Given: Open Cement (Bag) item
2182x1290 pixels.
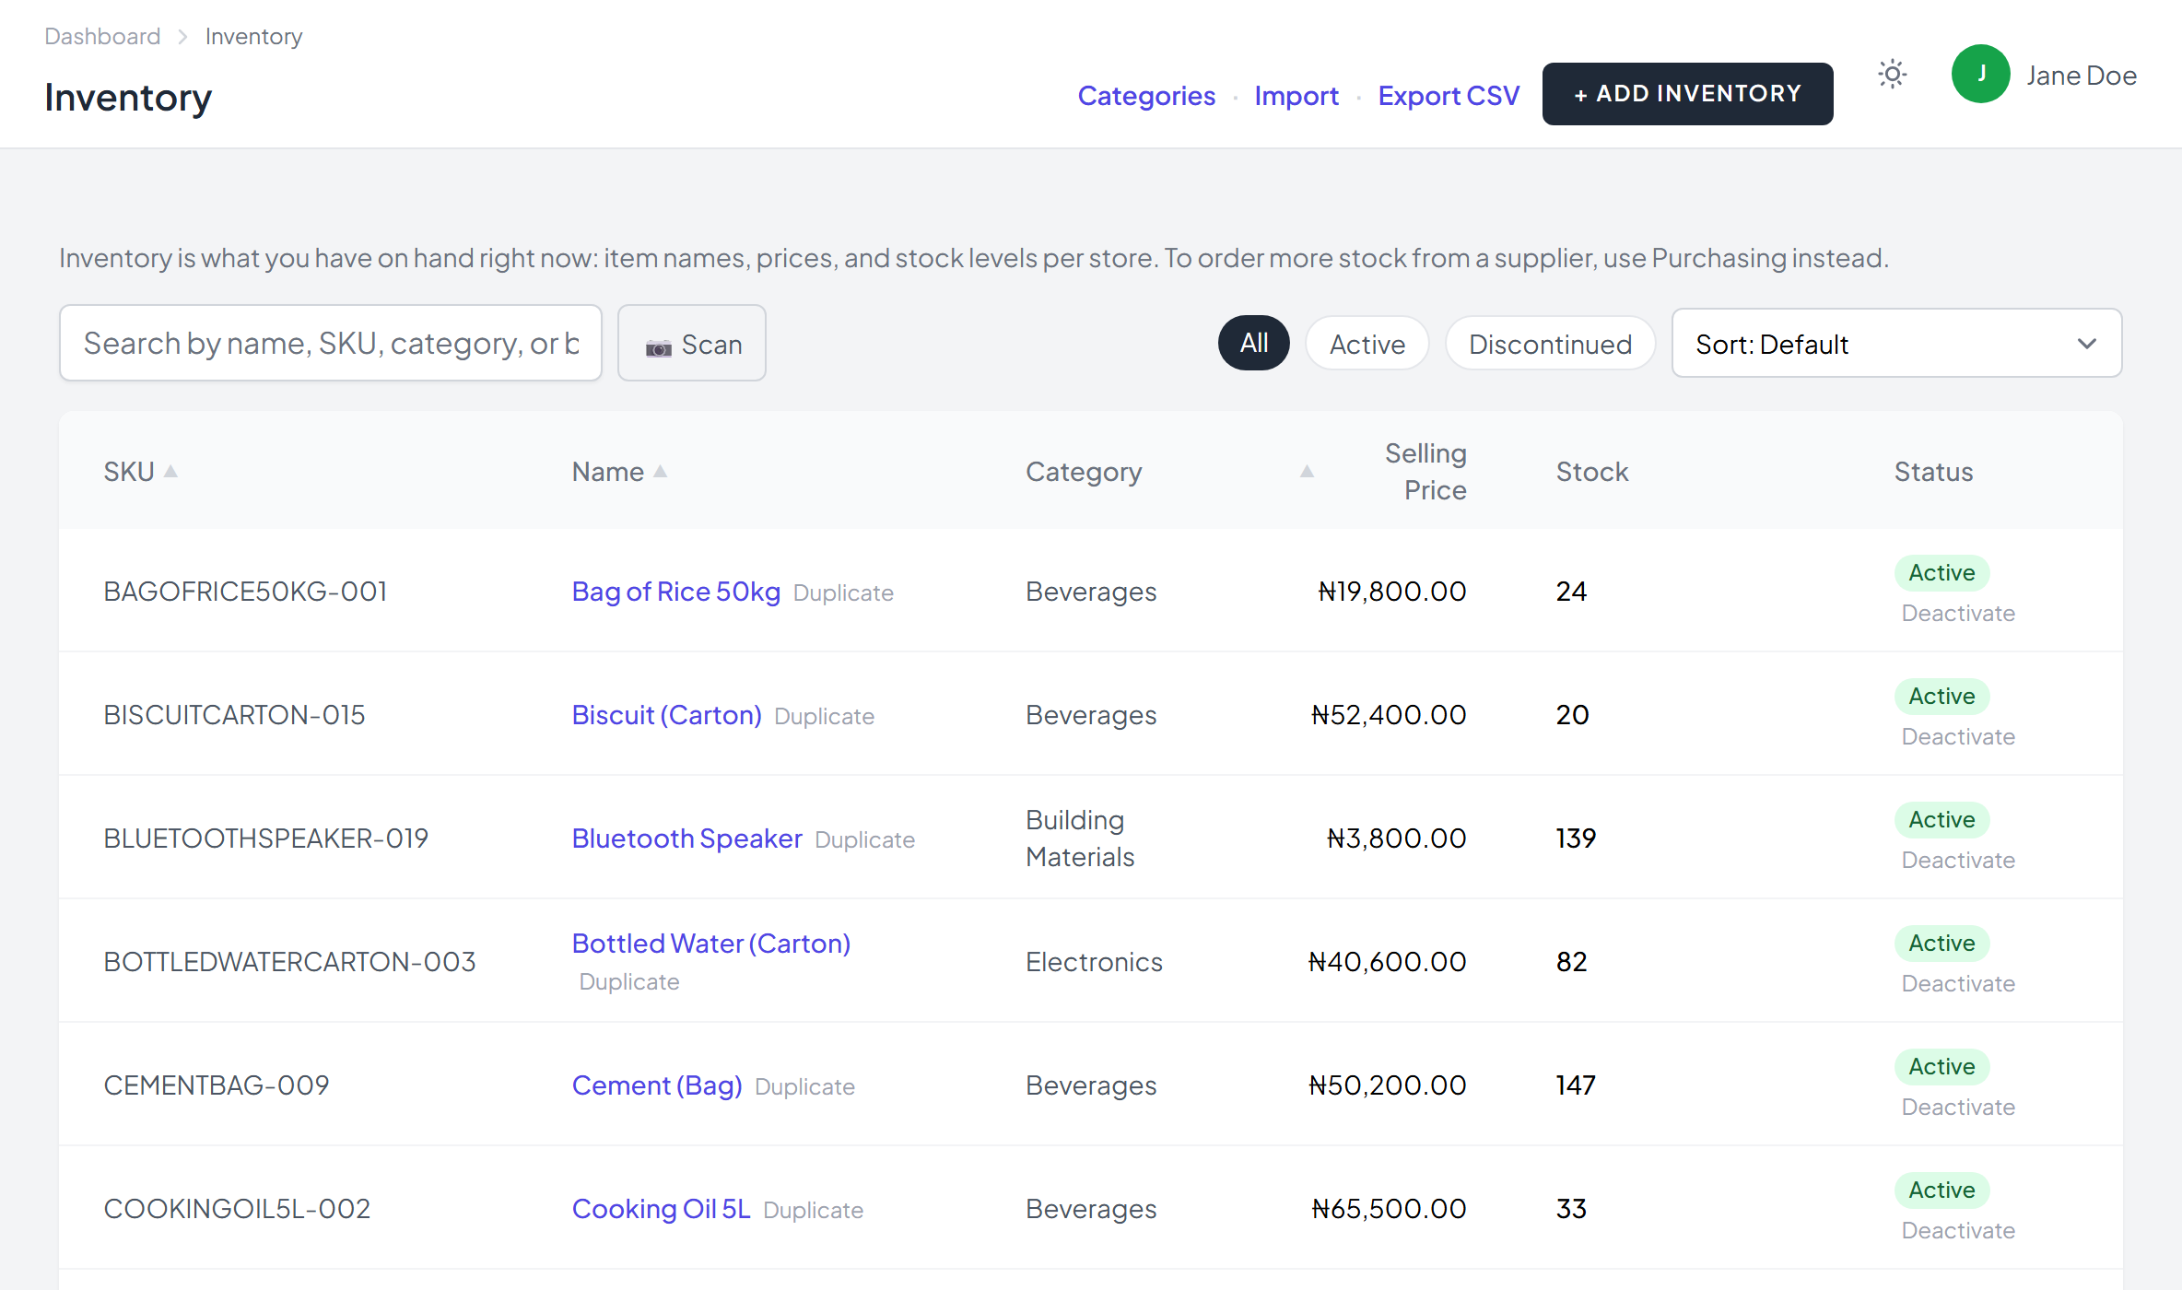Looking at the screenshot, I should 657,1085.
